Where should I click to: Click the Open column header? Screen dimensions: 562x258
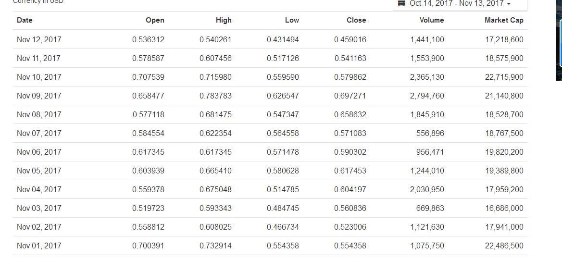[155, 20]
